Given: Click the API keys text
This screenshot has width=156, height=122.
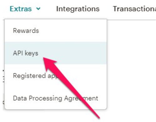Looking at the screenshot, I should coord(26,53).
